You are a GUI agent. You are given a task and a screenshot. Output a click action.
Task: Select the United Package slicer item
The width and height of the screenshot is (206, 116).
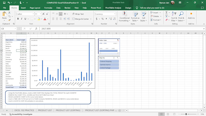109,68
